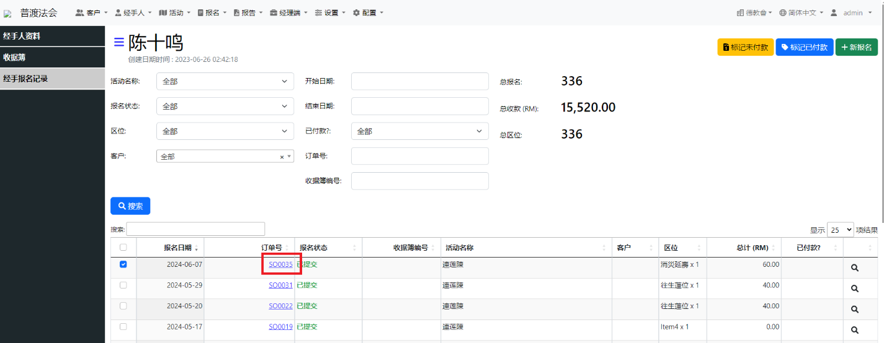Sort table by 总计 (RM) column

coord(744,248)
